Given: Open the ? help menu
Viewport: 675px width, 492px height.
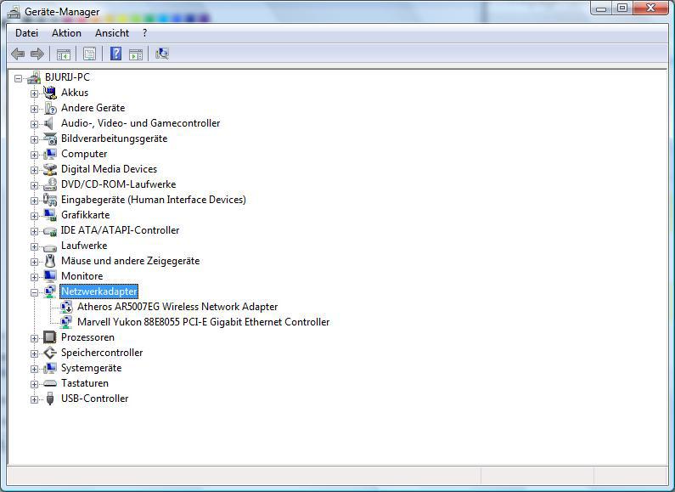Looking at the screenshot, I should pos(144,33).
